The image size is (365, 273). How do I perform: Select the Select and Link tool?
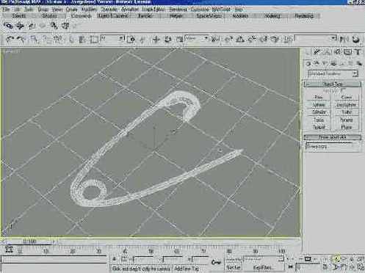(34, 39)
